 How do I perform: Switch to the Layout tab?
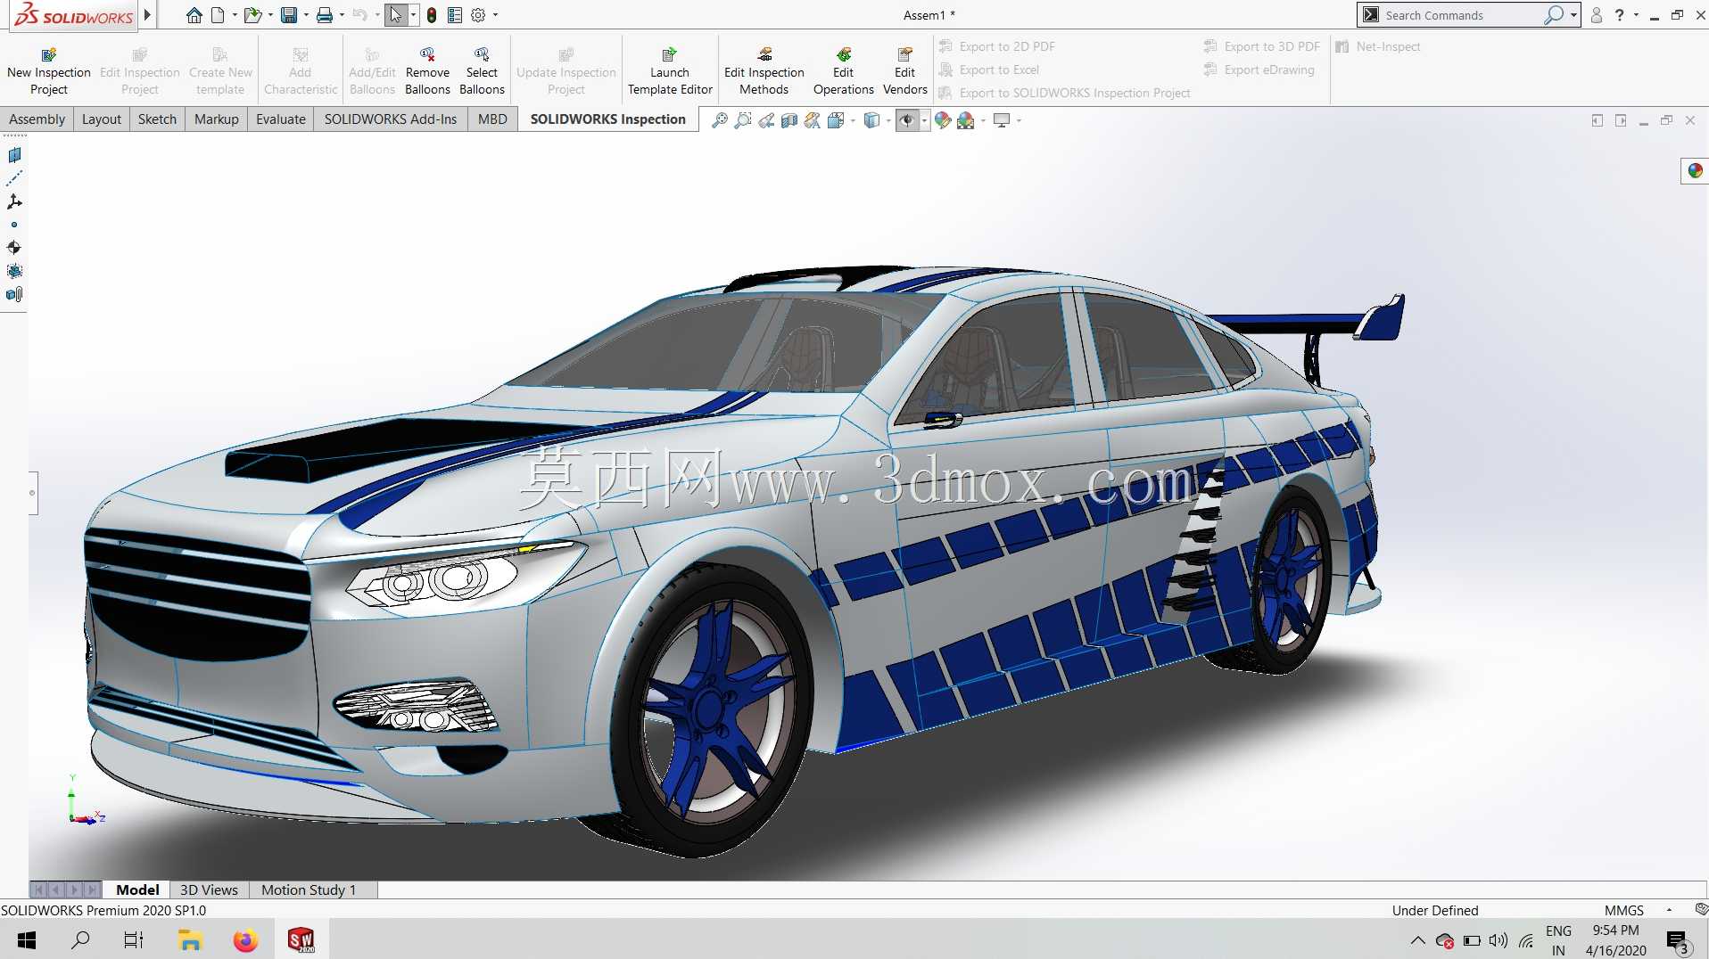[101, 119]
